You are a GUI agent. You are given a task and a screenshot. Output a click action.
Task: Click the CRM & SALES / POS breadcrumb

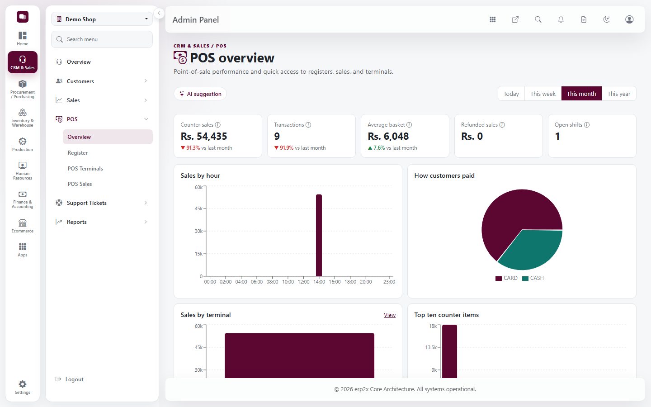point(200,46)
